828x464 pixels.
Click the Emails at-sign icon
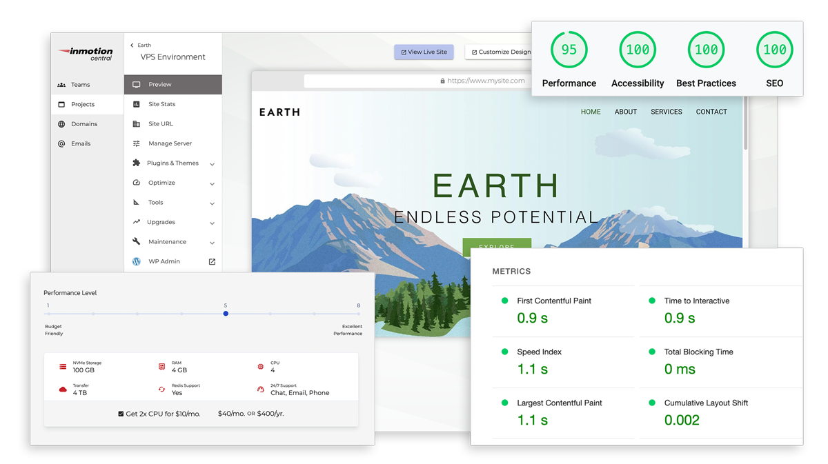61,144
